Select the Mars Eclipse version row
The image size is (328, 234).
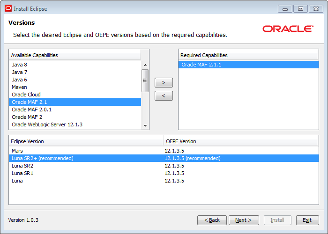[x=164, y=151]
